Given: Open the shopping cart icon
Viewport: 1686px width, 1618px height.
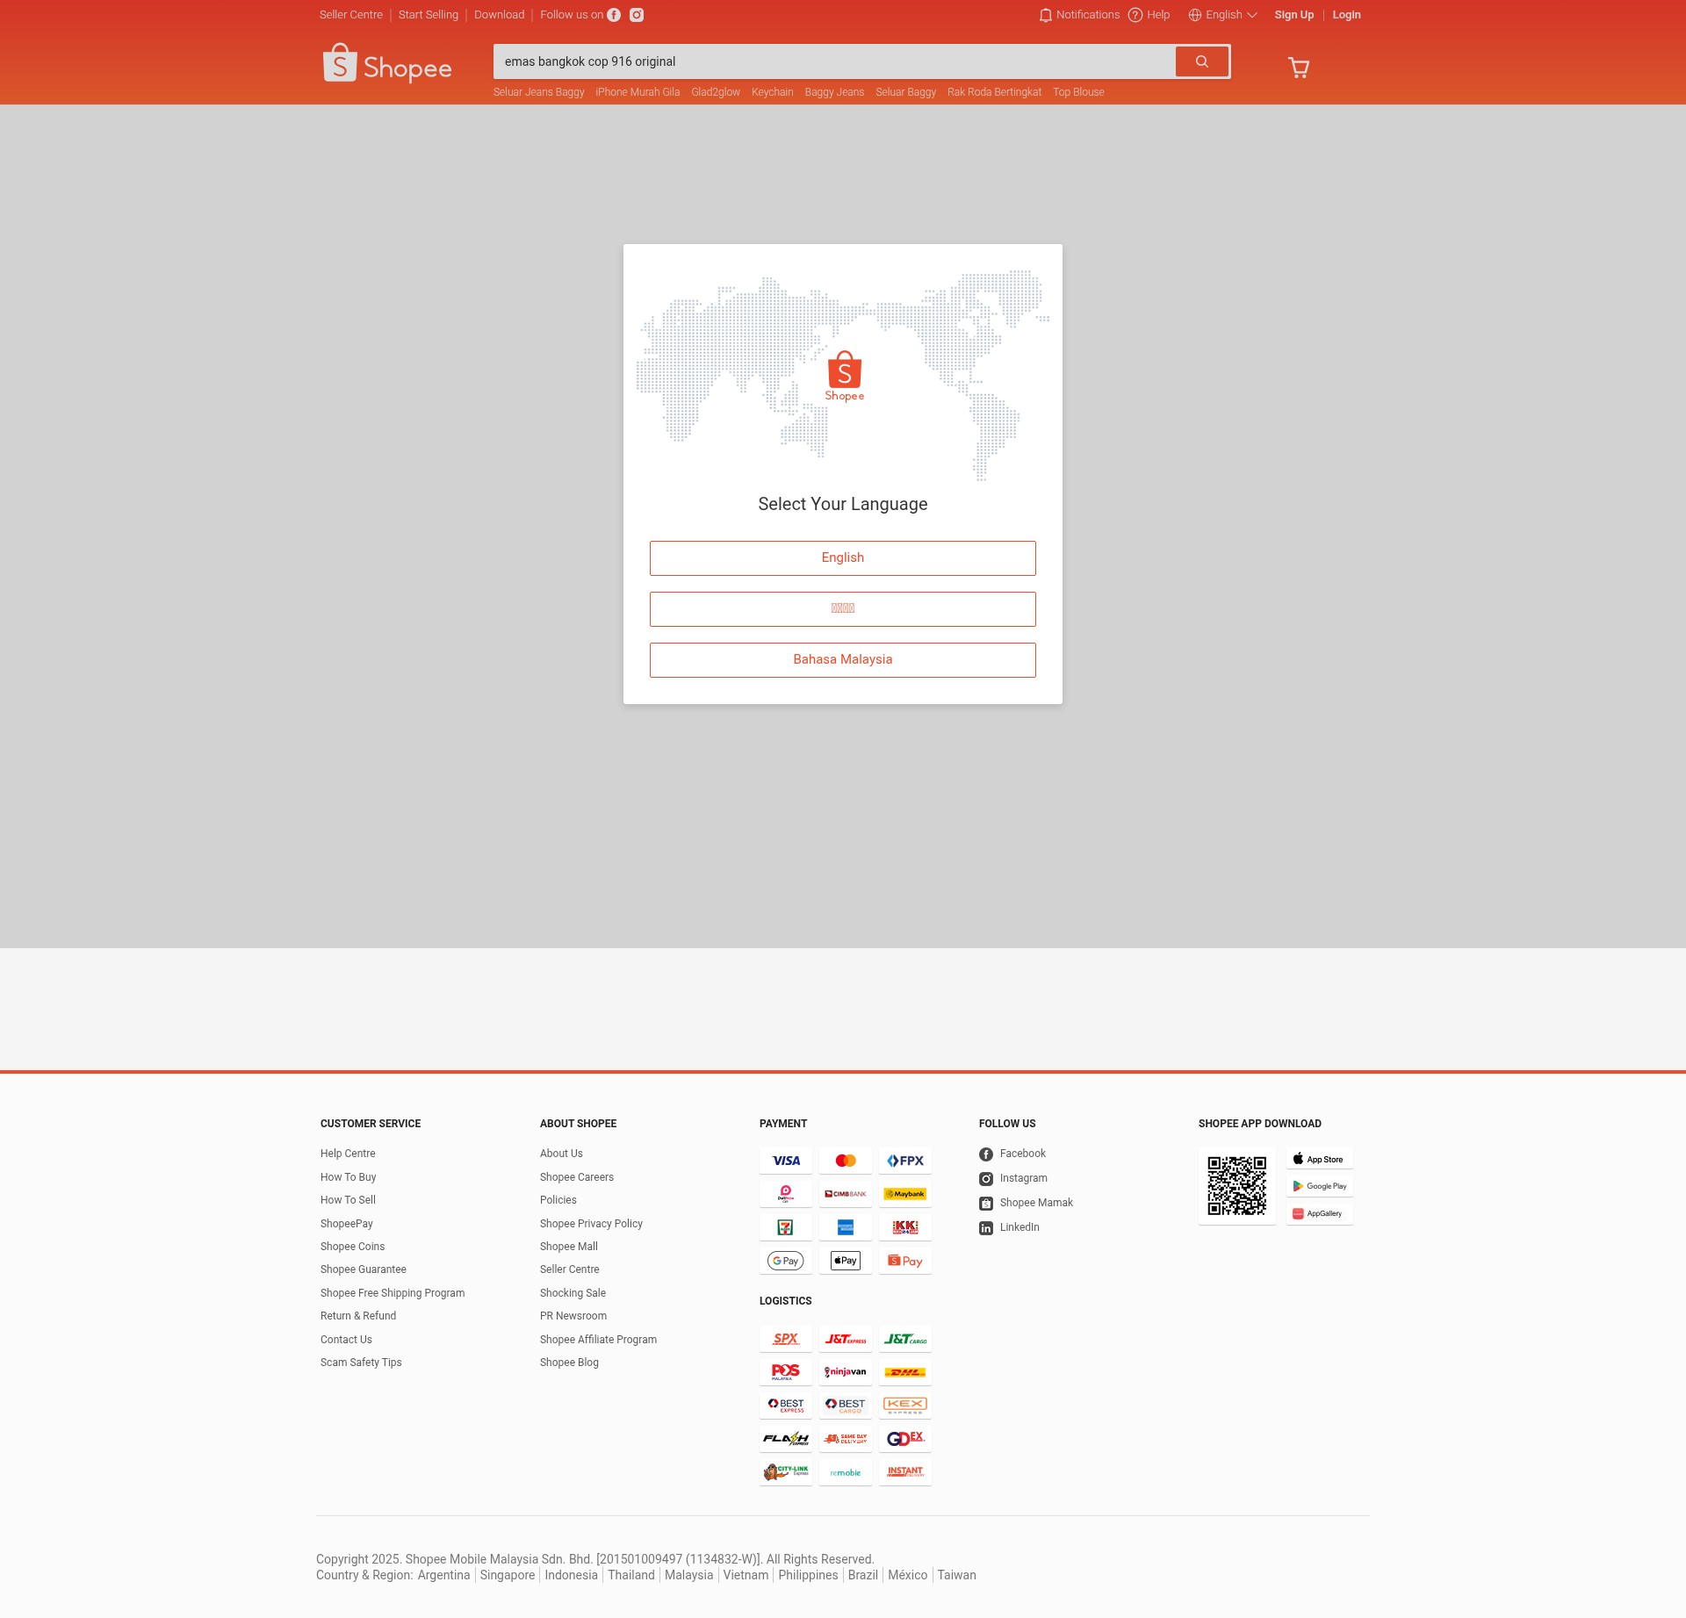Looking at the screenshot, I should [x=1299, y=68].
